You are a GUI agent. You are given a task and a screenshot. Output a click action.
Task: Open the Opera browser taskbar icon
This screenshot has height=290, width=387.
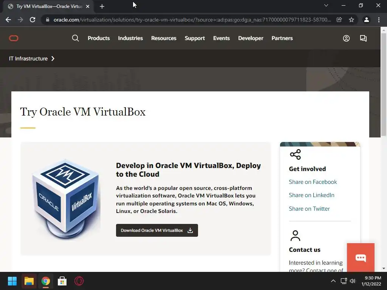[x=79, y=281]
